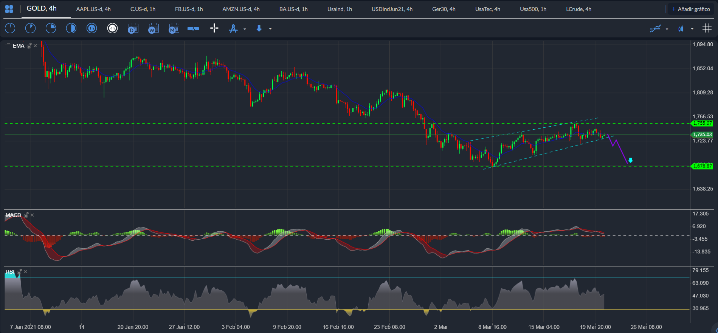Toggle the chart grid lines hash icon
The height and width of the screenshot is (333, 718).
pyautogui.click(x=707, y=28)
